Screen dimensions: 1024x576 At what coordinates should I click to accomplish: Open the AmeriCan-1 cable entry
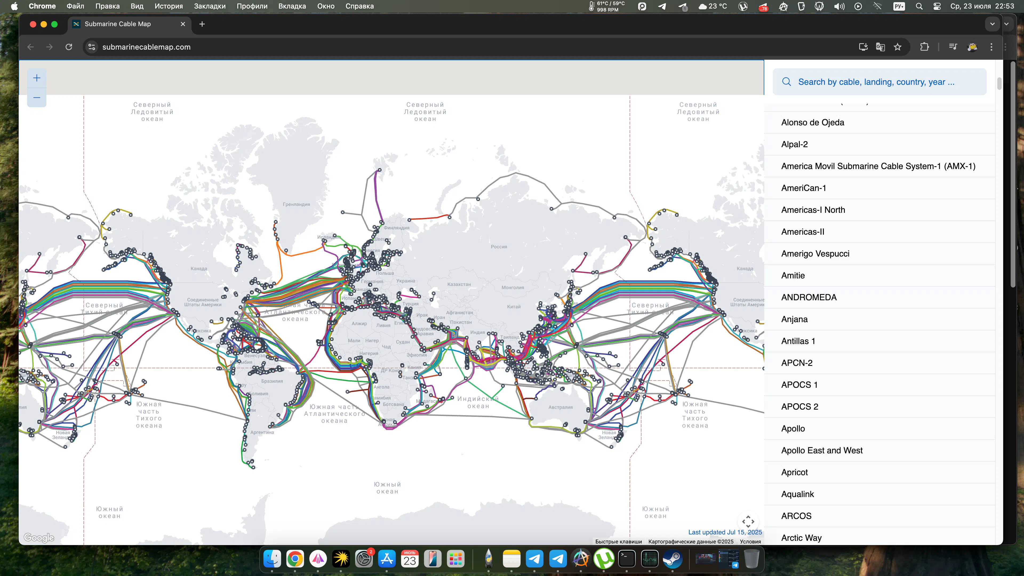tap(879, 188)
